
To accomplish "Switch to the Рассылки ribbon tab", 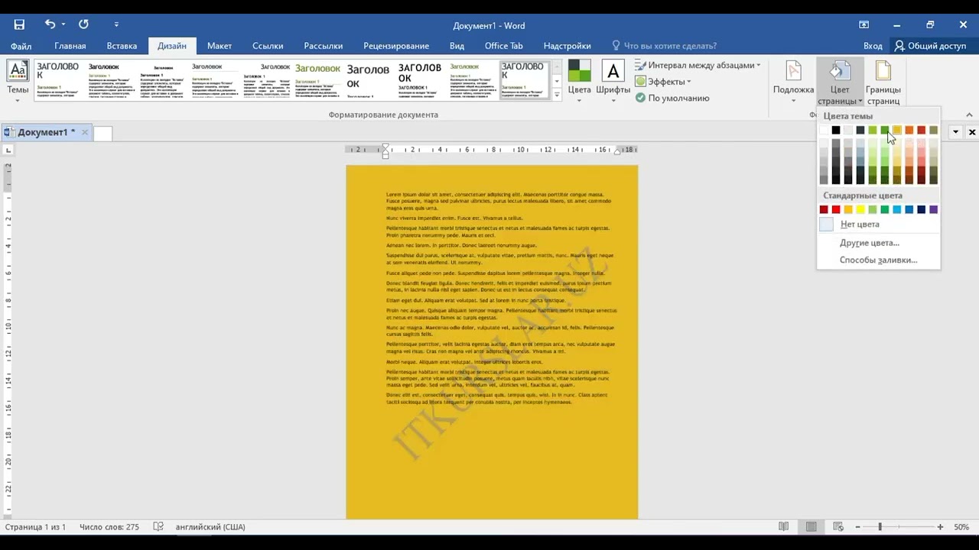I will point(323,46).
